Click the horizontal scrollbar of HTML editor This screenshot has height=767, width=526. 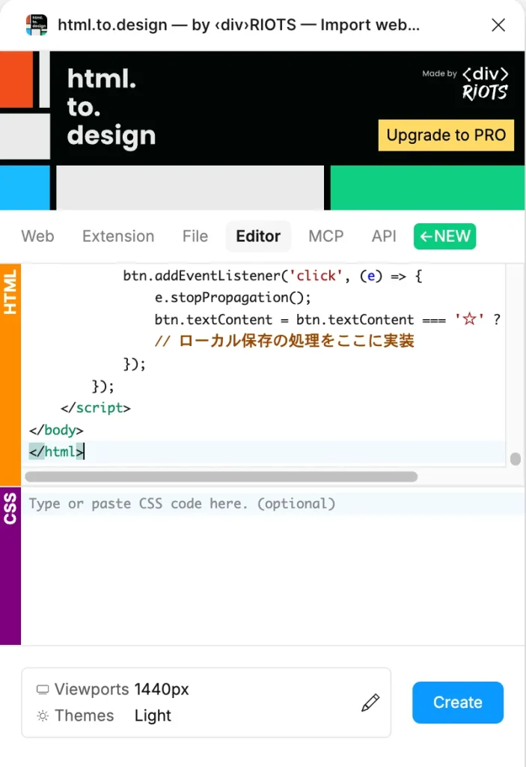tap(221, 476)
